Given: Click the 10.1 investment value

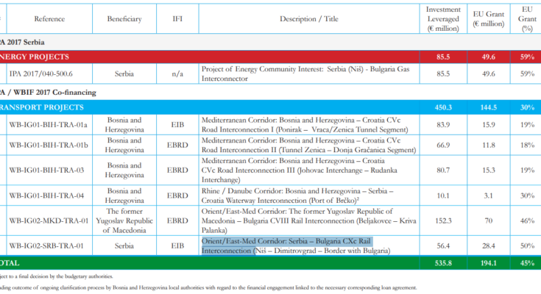Looking at the screenshot, I should pyautogui.click(x=443, y=196).
